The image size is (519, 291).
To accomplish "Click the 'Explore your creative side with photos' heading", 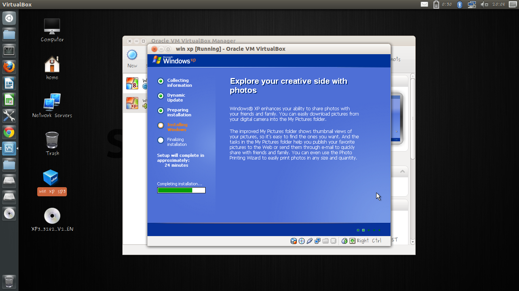I will pos(288,86).
